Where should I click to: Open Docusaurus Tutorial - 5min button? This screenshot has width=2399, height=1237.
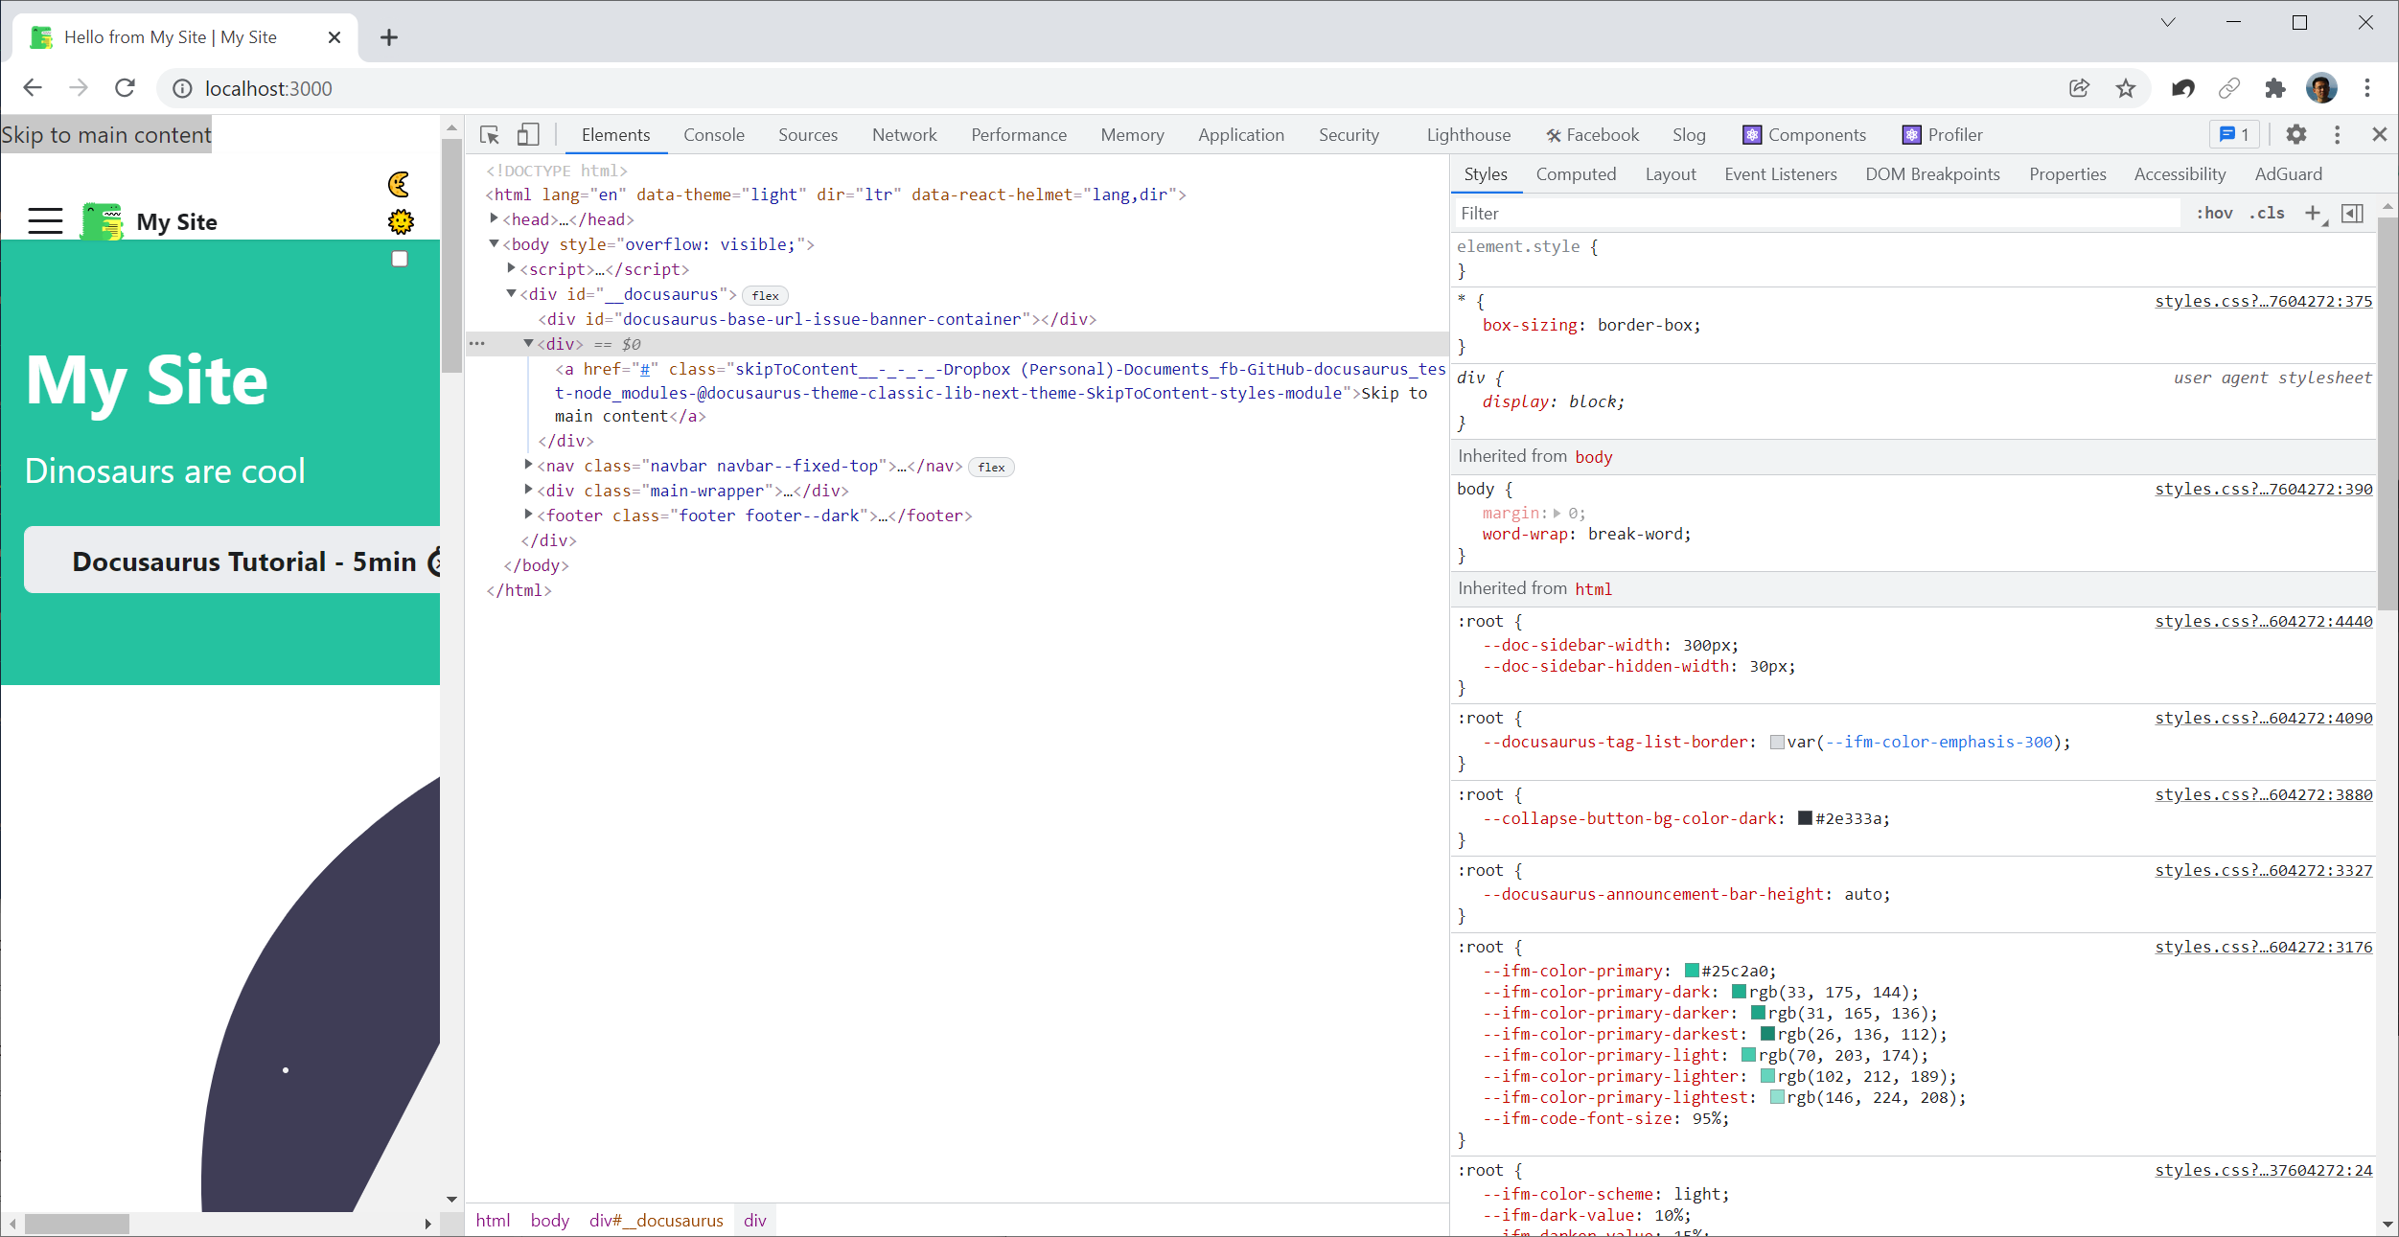coord(232,561)
